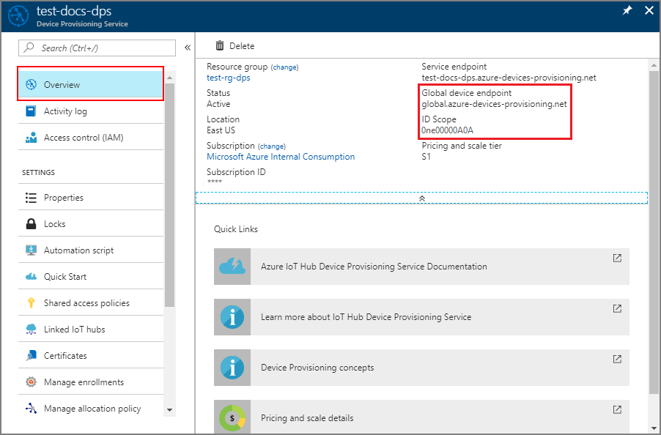Pin the blade using the pushpin icon

(x=627, y=11)
